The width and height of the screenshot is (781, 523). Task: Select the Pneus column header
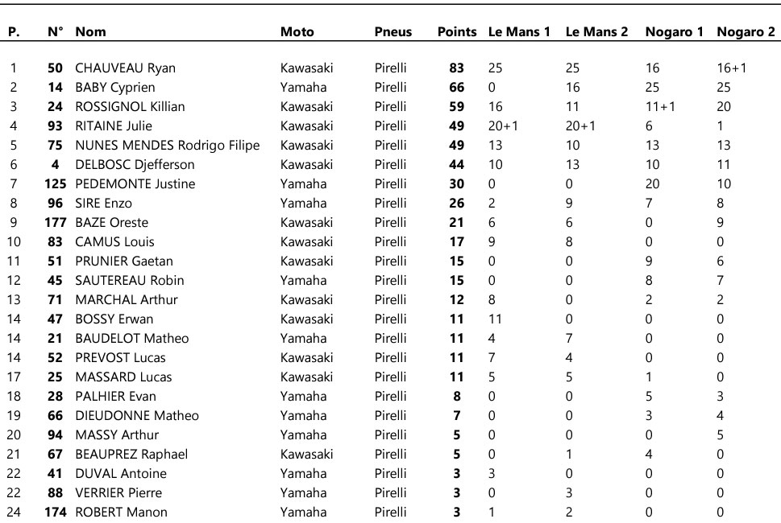[x=393, y=32]
